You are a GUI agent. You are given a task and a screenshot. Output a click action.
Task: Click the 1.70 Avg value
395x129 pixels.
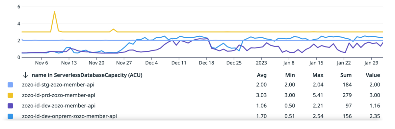[x=261, y=116]
